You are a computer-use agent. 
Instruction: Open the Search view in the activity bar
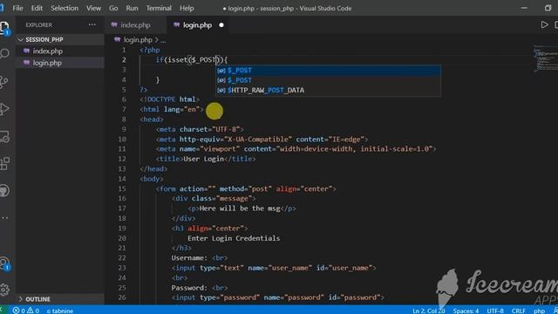[x=4, y=54]
